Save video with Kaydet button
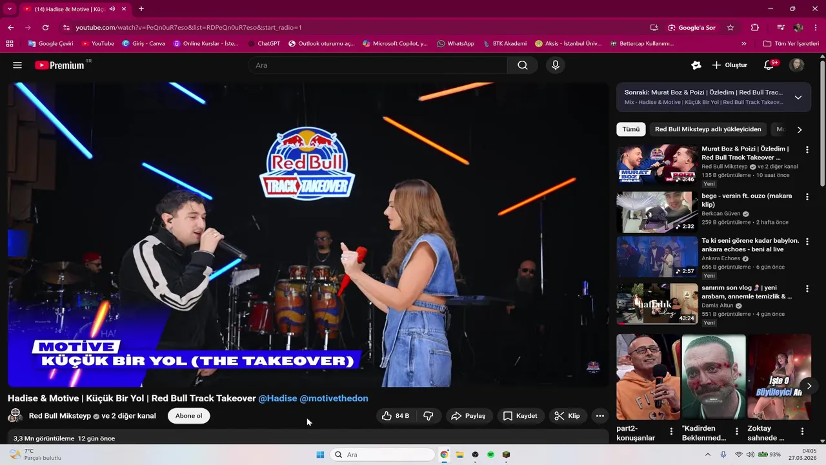 [520, 416]
